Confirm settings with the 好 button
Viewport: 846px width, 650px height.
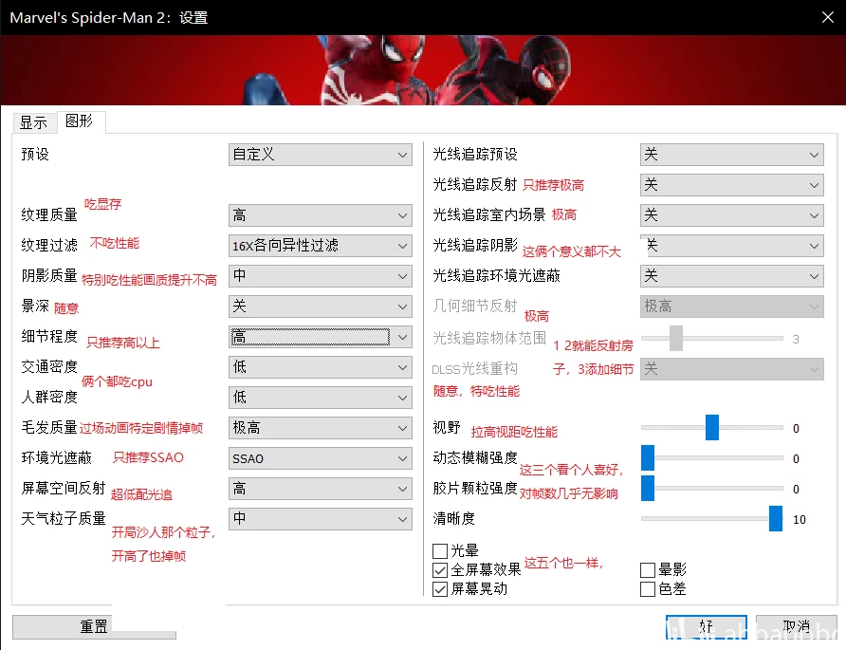pyautogui.click(x=707, y=627)
